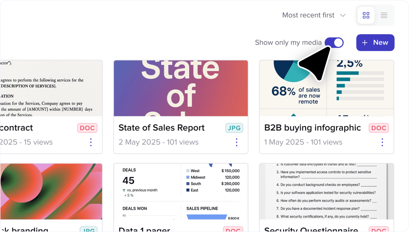The image size is (409, 232).
Task: Open the Security Questionnaire thumbnail
Action: click(326, 192)
